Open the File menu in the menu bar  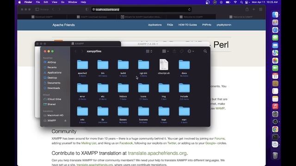38,2
